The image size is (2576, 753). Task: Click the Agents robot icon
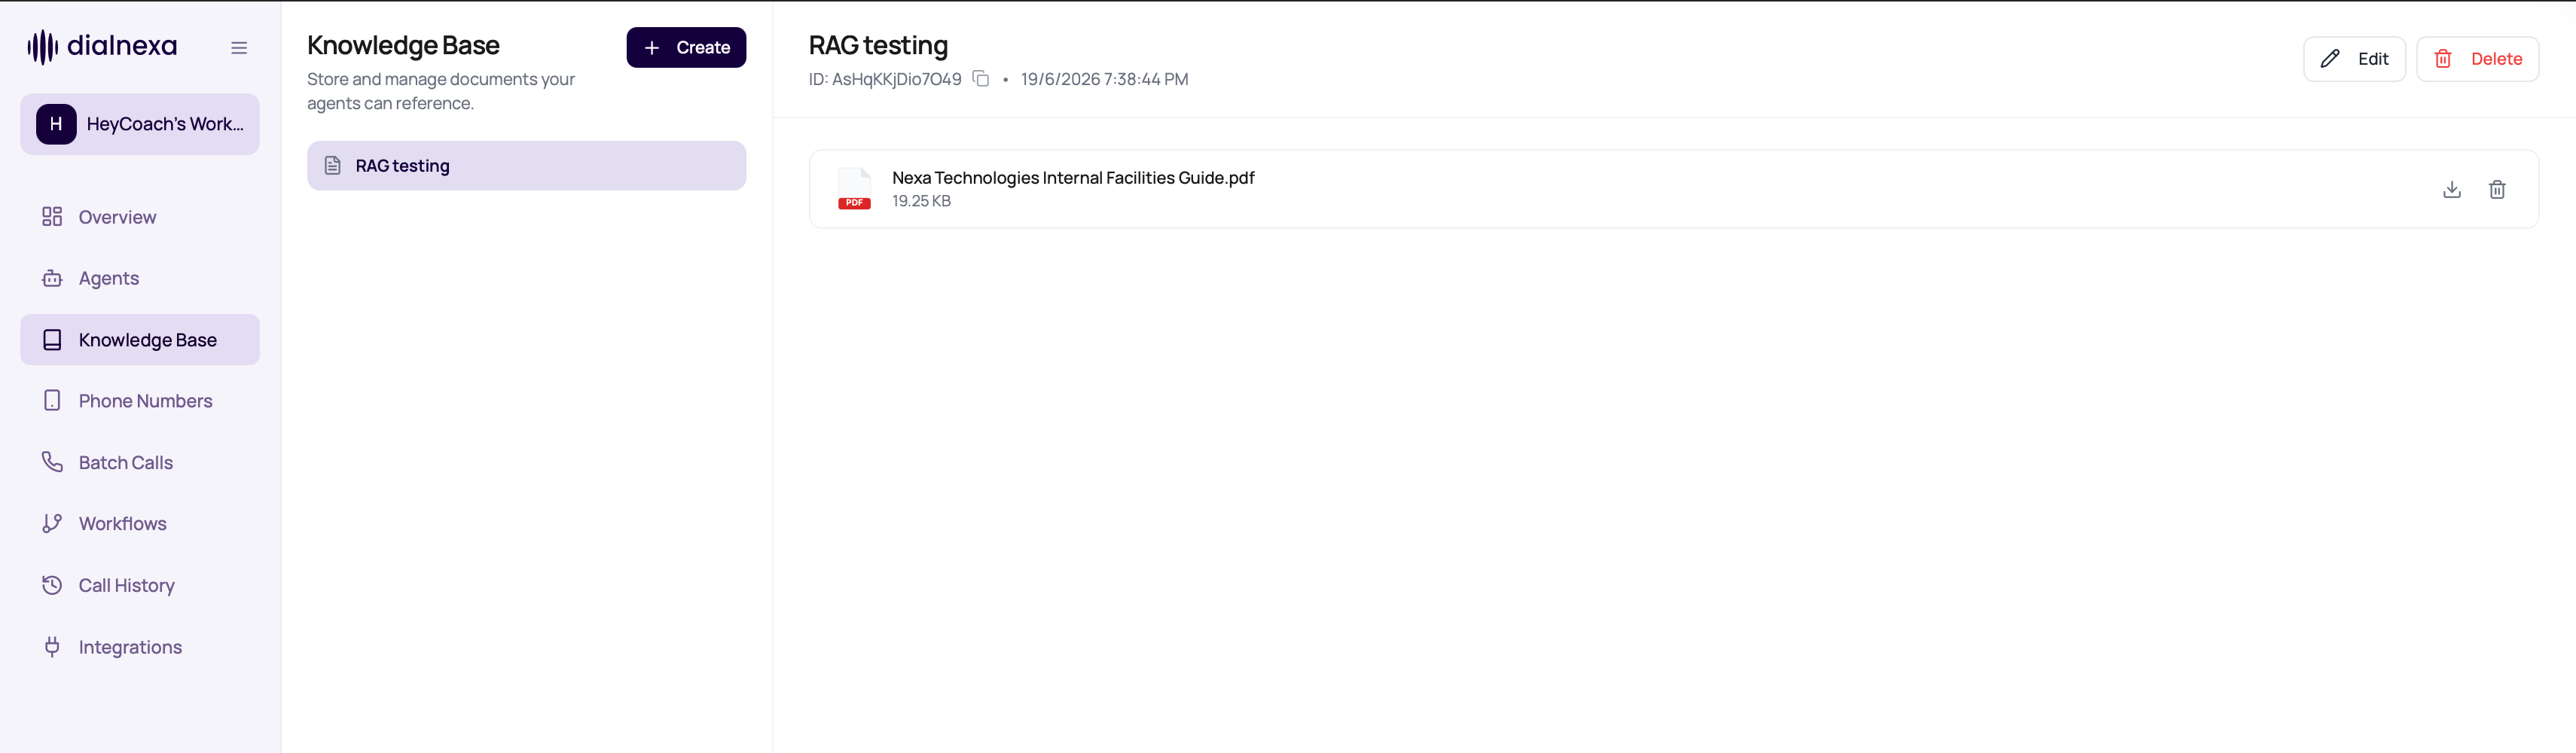point(52,278)
